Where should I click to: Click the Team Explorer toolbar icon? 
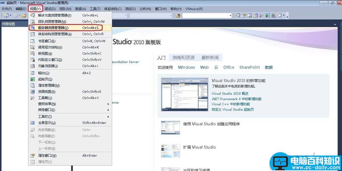[250, 15]
